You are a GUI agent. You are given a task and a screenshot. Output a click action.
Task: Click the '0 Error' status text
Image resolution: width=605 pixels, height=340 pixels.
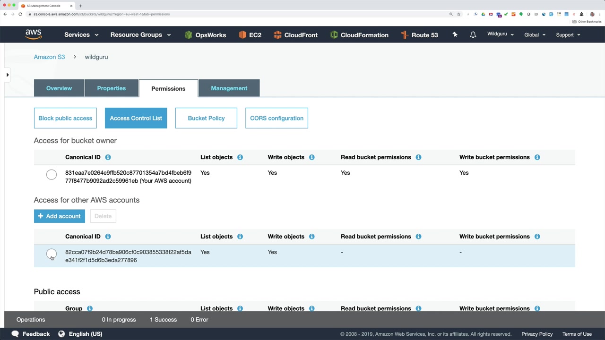[x=199, y=320]
